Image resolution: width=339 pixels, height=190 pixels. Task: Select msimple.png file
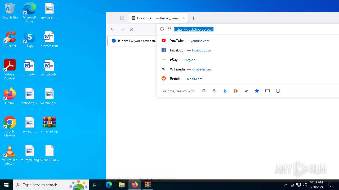(x=29, y=154)
